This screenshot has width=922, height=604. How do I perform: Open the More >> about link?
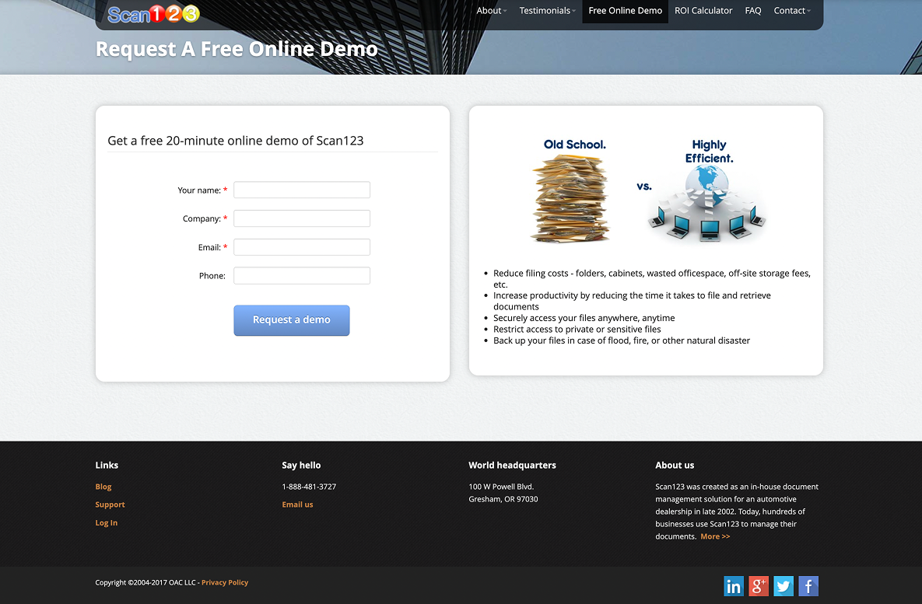[x=715, y=536]
